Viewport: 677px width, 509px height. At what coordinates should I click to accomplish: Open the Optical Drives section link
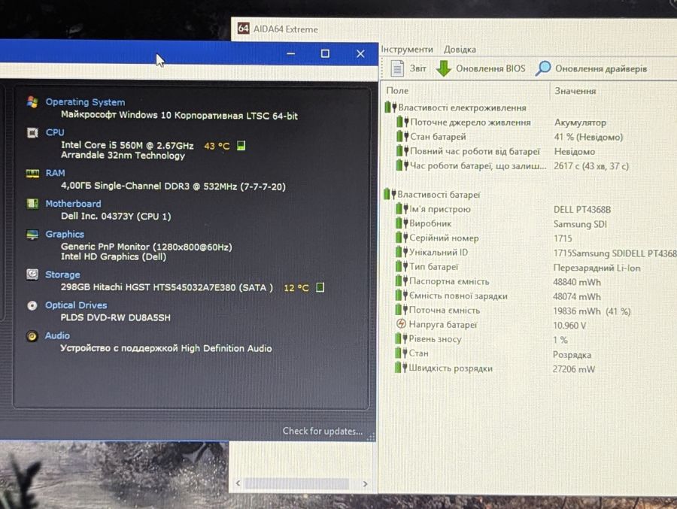pyautogui.click(x=76, y=304)
